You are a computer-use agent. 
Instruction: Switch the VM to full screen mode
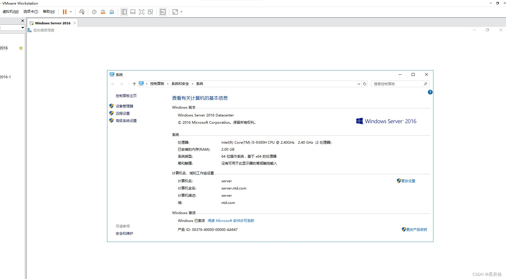coord(142,12)
